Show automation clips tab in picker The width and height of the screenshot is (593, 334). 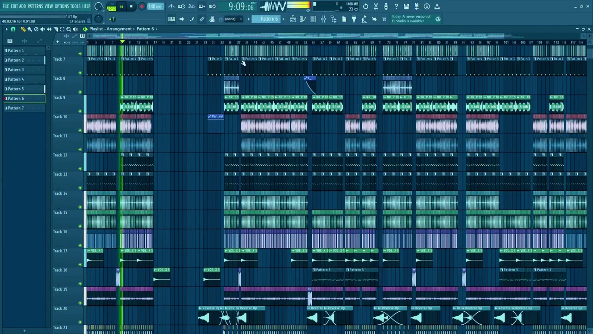point(39,41)
